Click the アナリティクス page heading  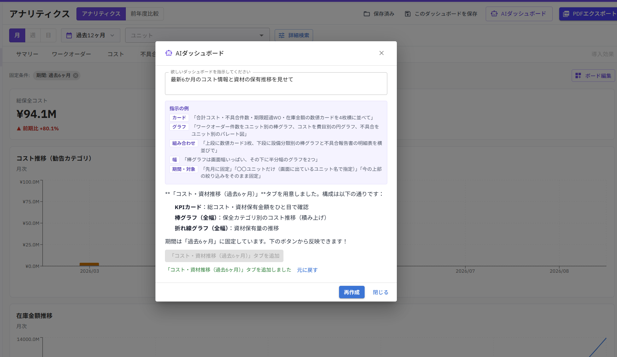(39, 14)
